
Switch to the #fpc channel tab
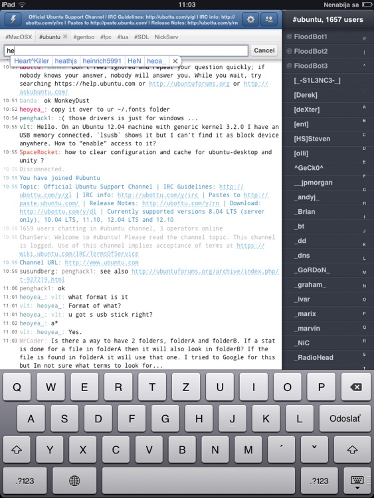[106, 37]
